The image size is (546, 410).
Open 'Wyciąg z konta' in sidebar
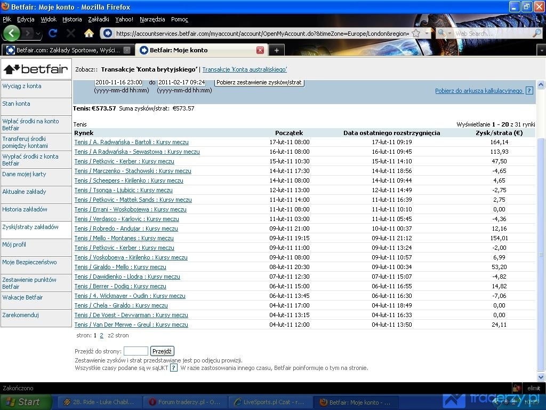(x=21, y=86)
